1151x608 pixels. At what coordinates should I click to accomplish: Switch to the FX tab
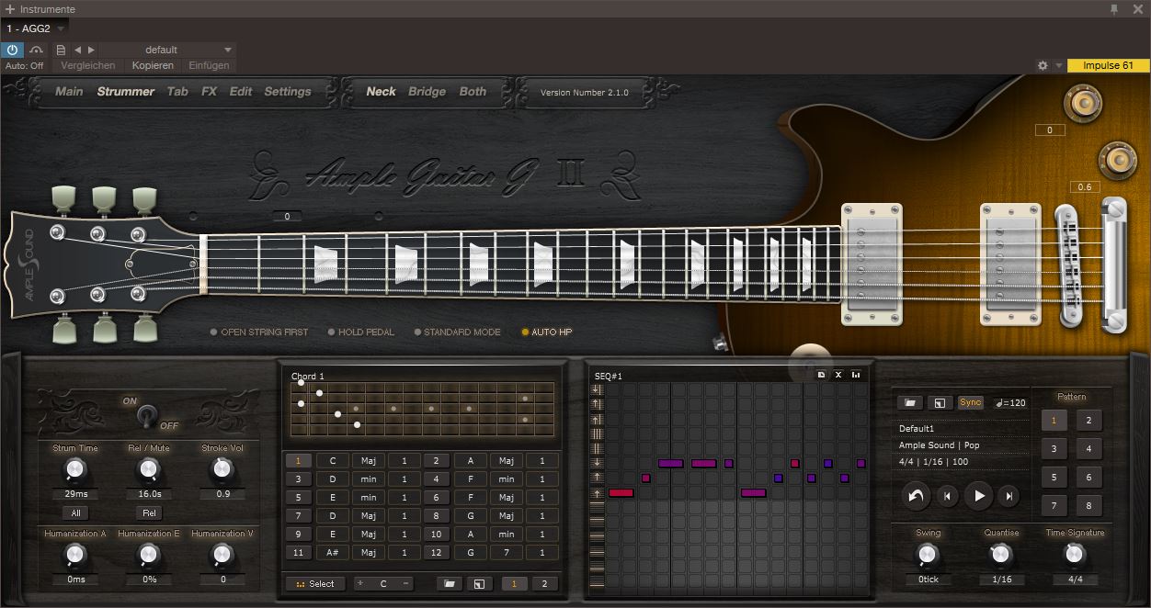[209, 91]
